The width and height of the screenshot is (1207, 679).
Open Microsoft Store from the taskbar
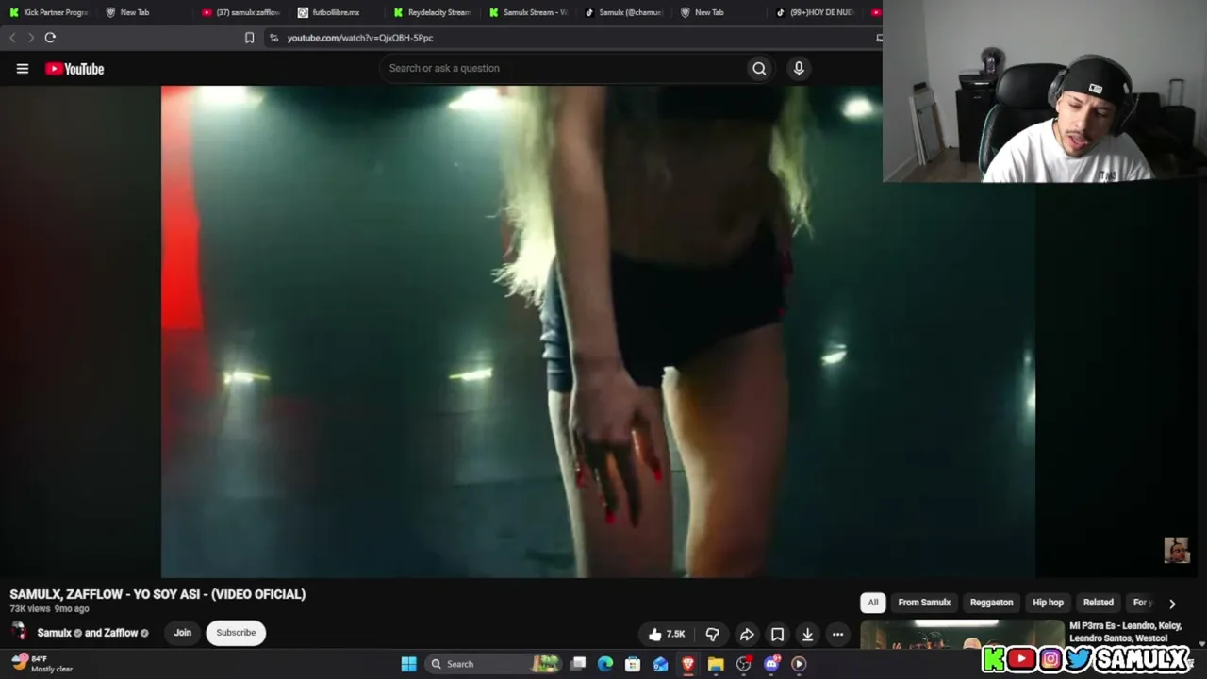(633, 664)
